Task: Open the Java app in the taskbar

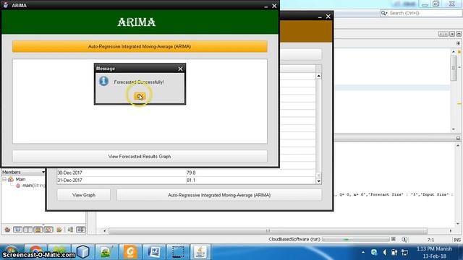Action: click(200, 252)
